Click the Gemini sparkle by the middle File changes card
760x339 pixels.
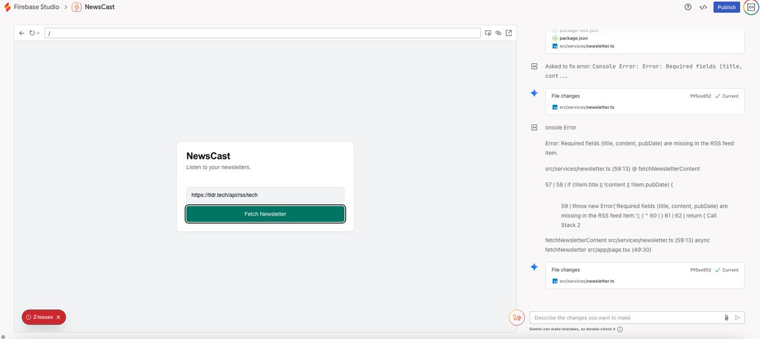534,93
